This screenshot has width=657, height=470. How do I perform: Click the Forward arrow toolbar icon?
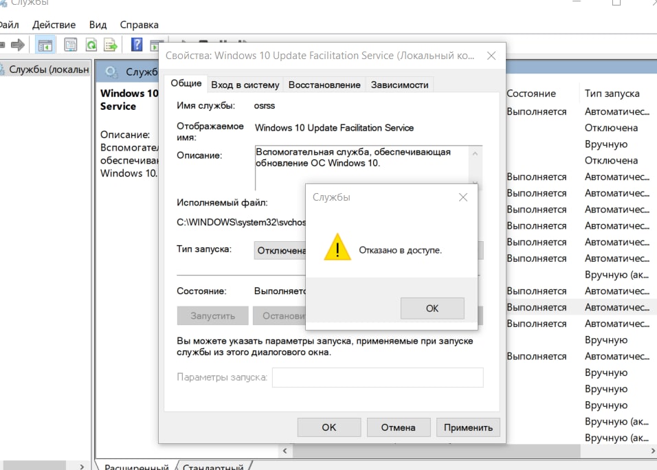tap(18, 45)
